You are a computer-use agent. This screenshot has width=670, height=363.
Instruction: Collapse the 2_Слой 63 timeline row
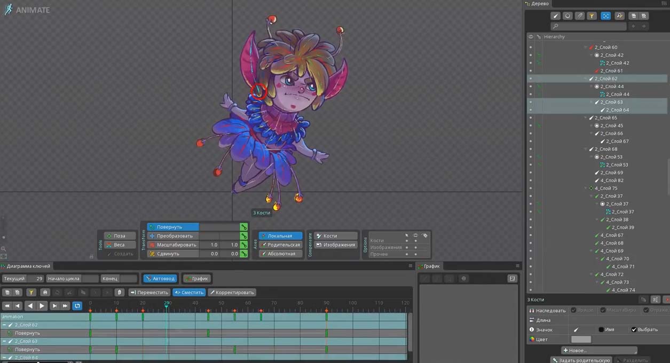click(4, 341)
